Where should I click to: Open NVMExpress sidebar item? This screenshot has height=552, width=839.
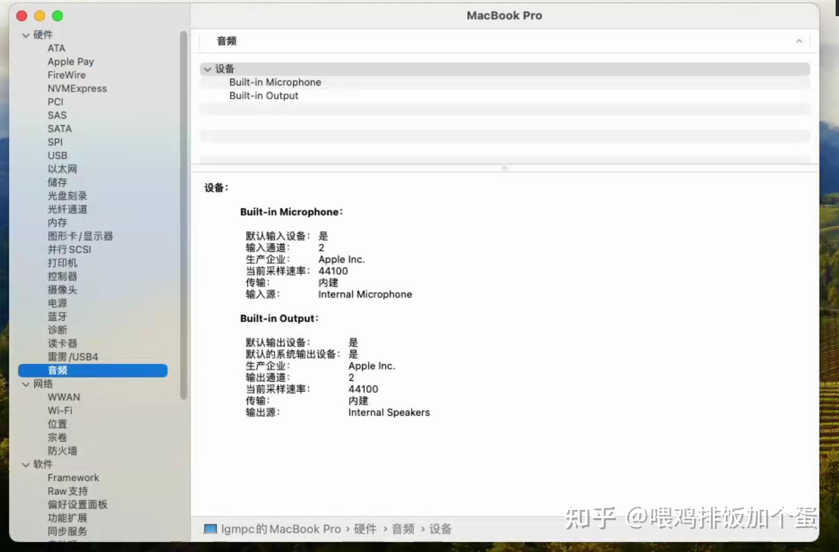coord(77,89)
